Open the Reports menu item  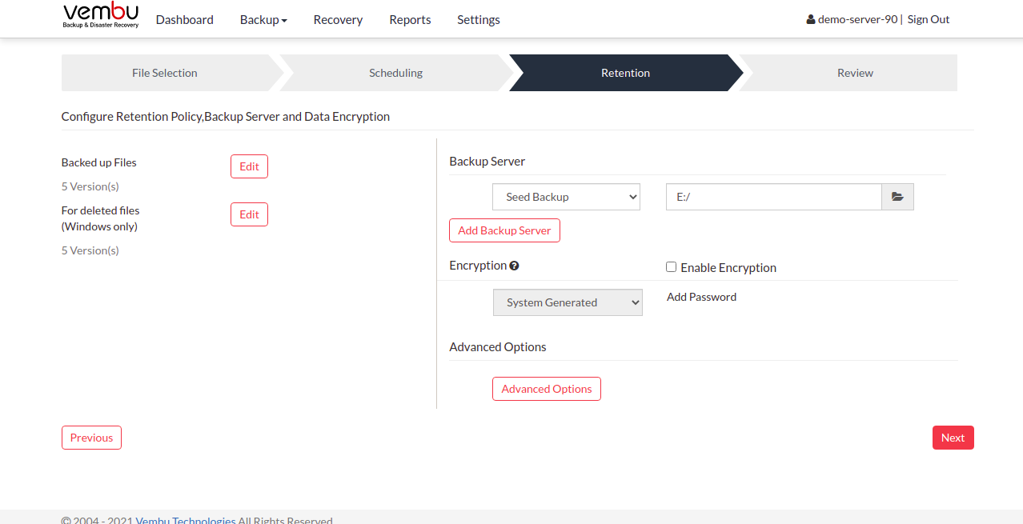410,20
